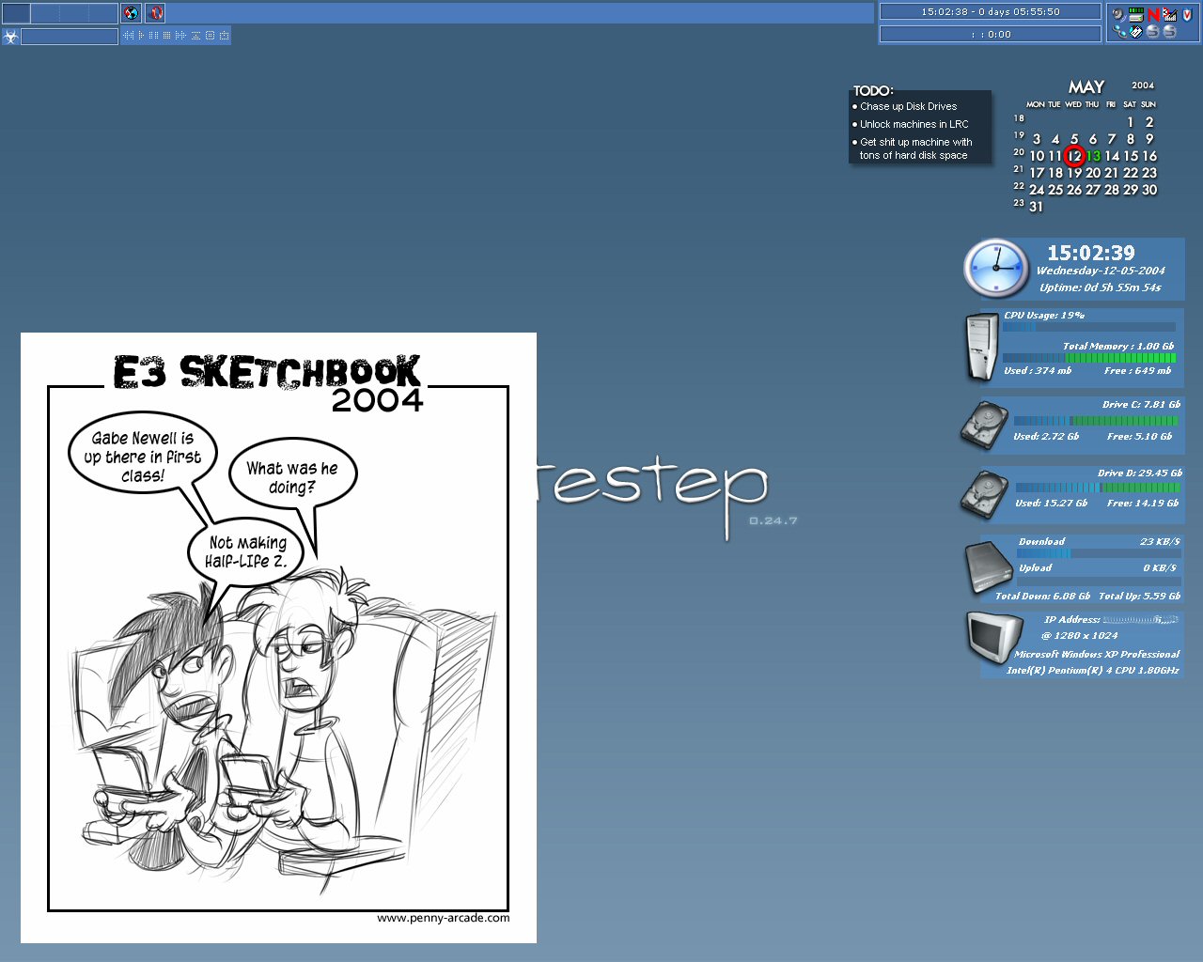The width and height of the screenshot is (1203, 962).
Task: Click the TODO heading
Action: pyautogui.click(x=873, y=90)
